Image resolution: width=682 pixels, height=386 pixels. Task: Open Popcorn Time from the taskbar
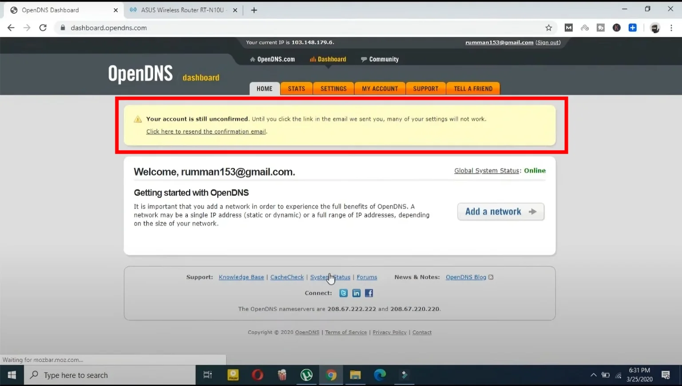coord(282,375)
